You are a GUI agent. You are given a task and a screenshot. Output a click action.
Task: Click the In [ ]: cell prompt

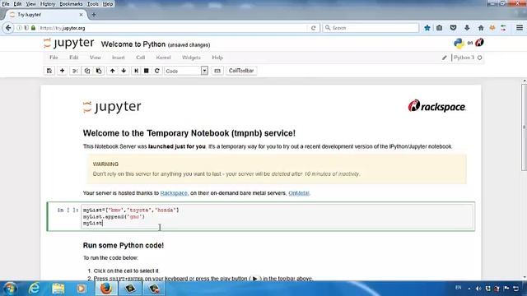pyautogui.click(x=68, y=210)
